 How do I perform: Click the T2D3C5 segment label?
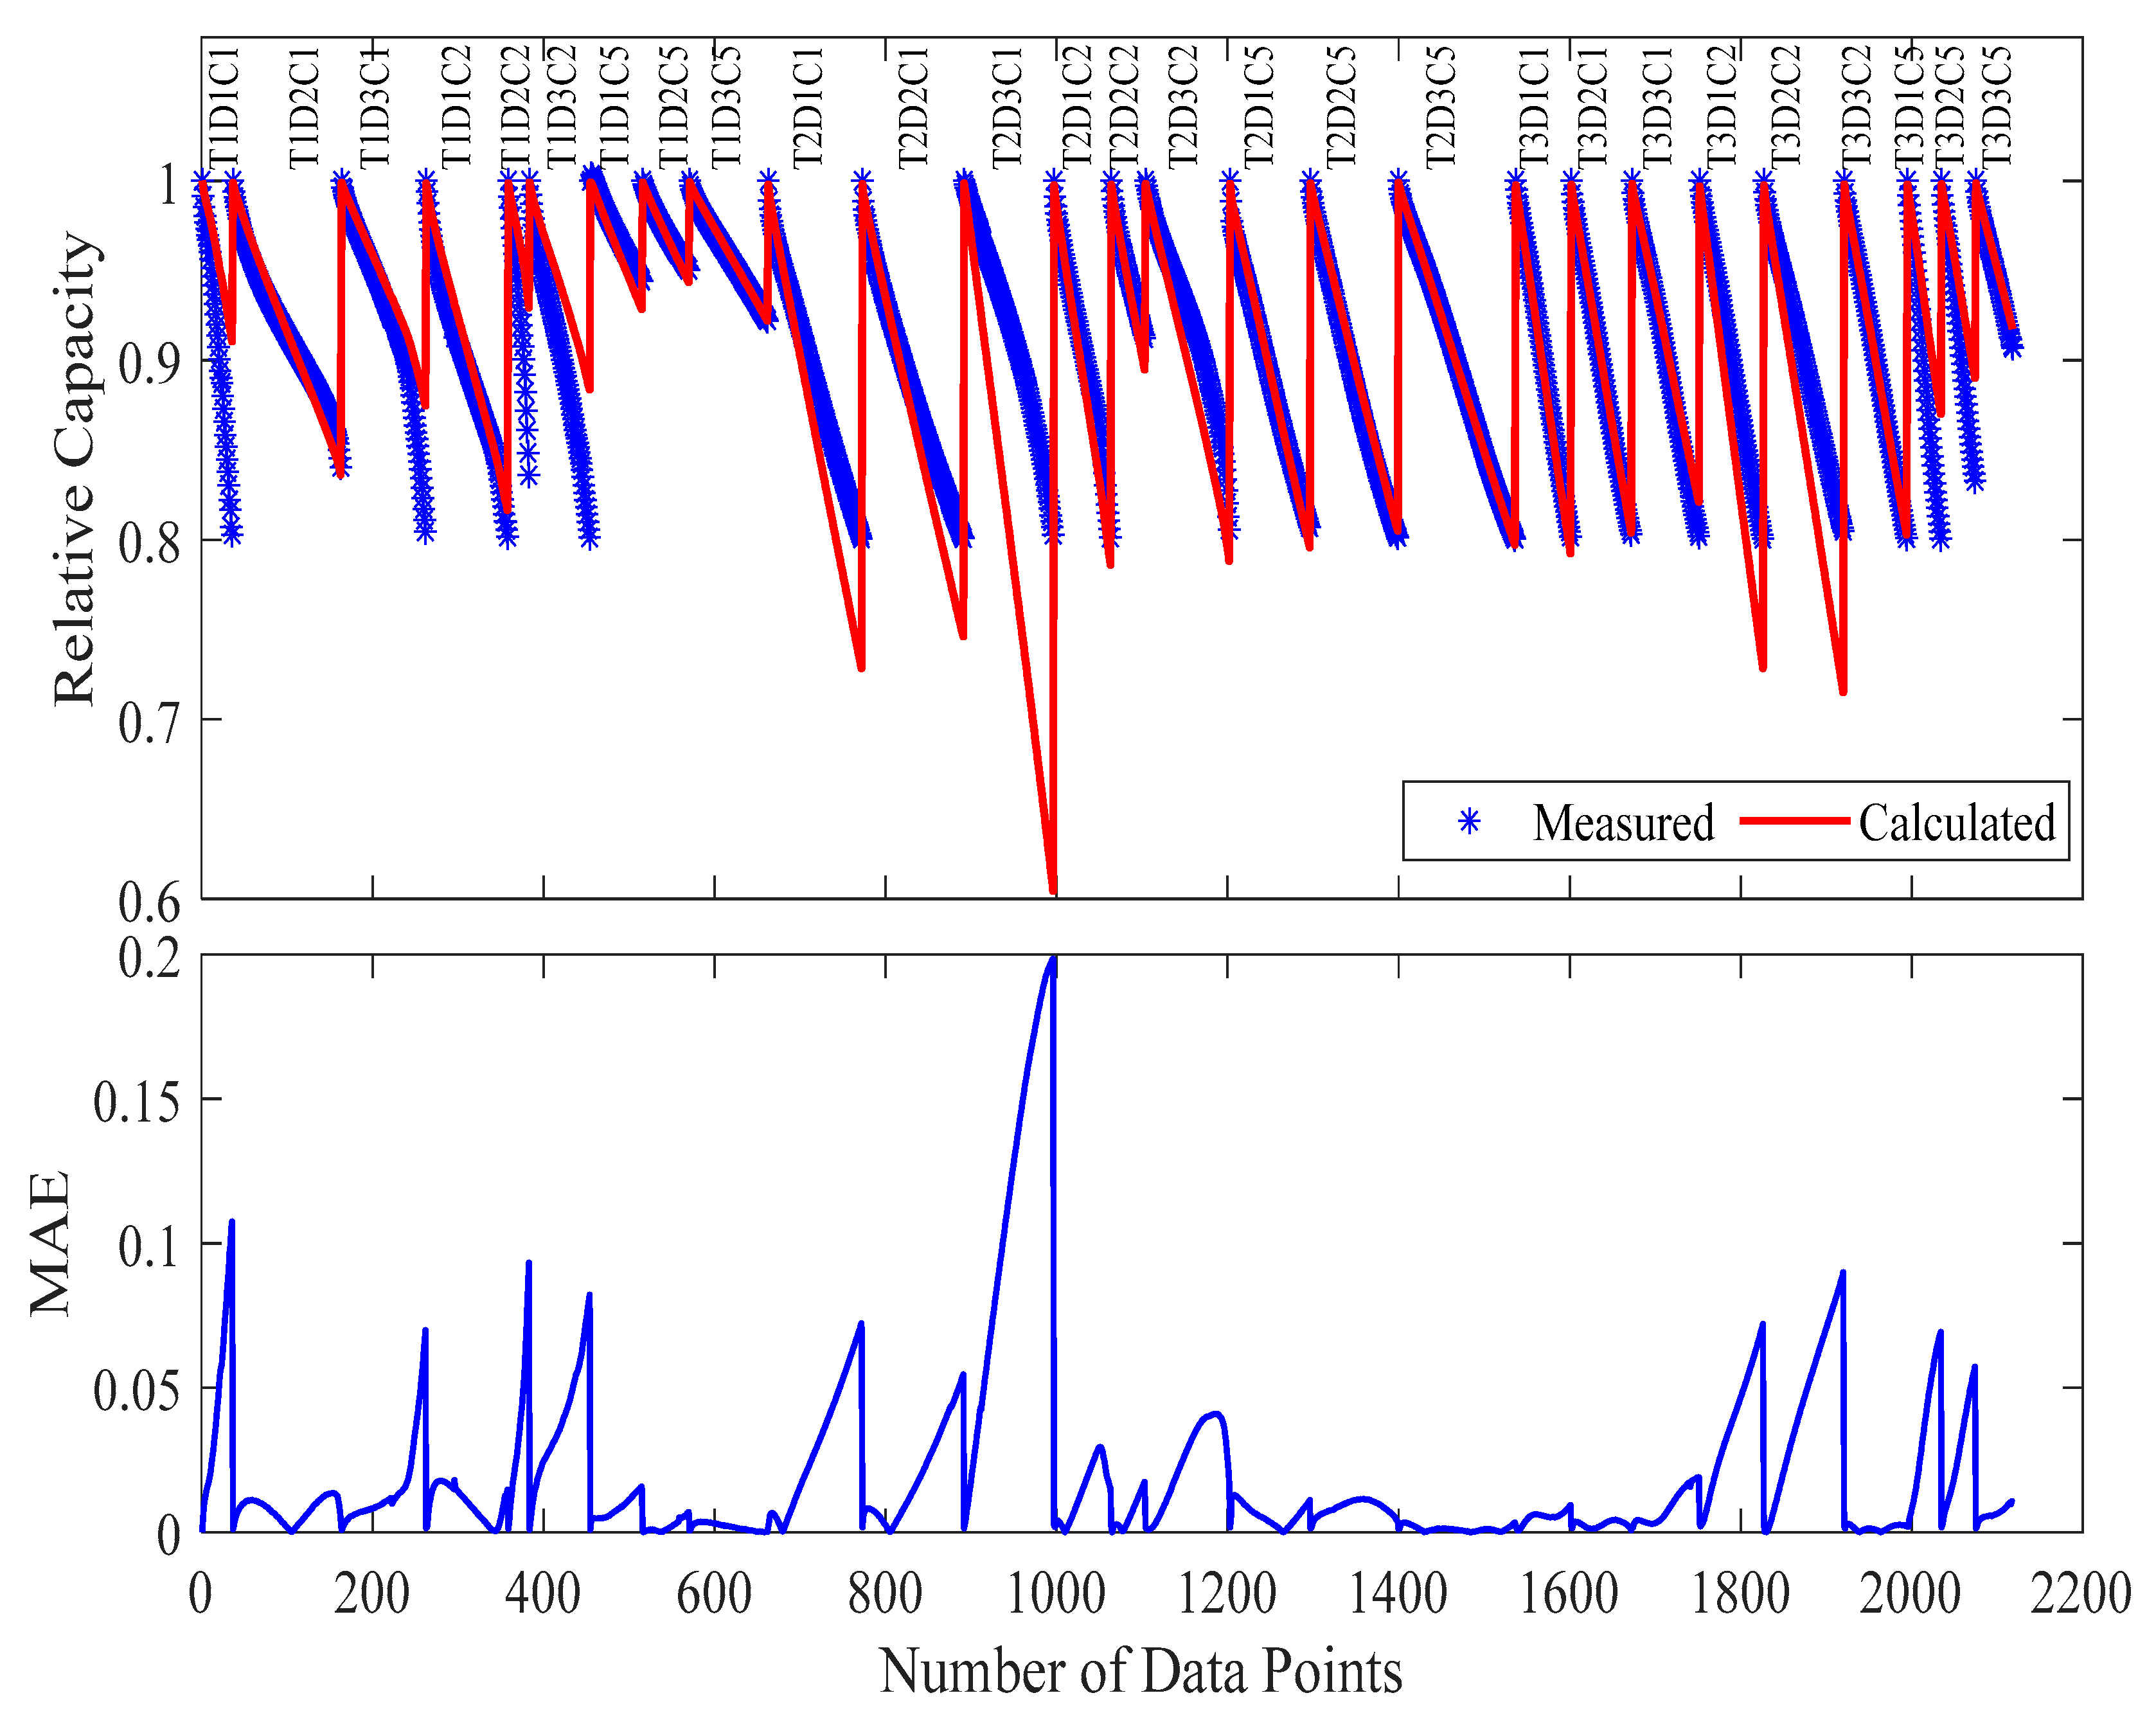[1440, 107]
